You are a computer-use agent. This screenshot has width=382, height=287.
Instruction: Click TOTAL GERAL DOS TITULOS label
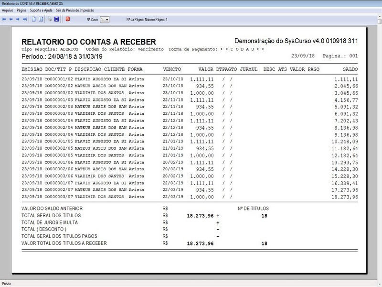(x=51, y=216)
